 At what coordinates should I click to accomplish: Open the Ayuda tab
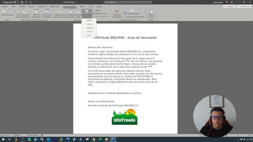coord(99,7)
